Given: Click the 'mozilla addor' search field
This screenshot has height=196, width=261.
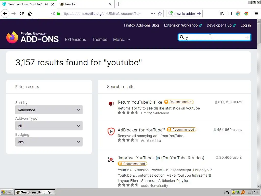Looking at the screenshot, I should tap(185, 14).
